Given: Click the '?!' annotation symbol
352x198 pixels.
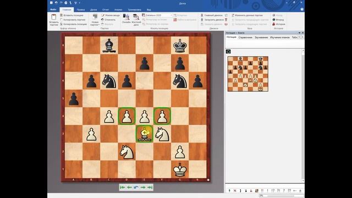Looking at the screenshot, I should (278, 191).
